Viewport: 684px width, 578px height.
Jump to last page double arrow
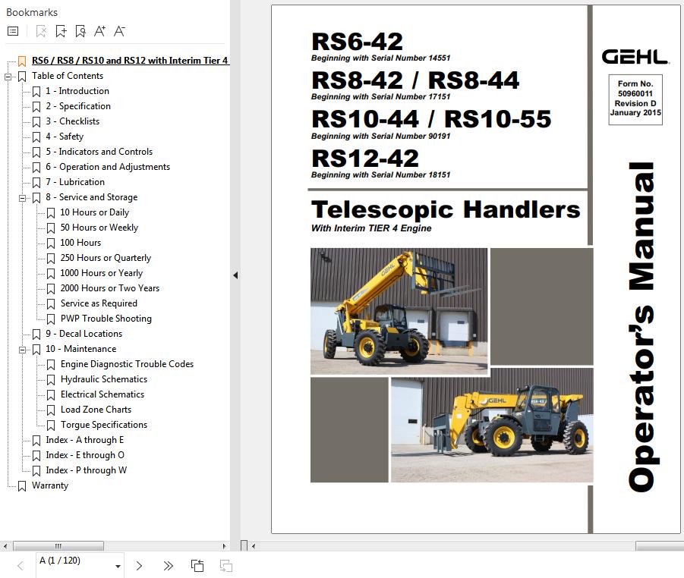pos(169,565)
